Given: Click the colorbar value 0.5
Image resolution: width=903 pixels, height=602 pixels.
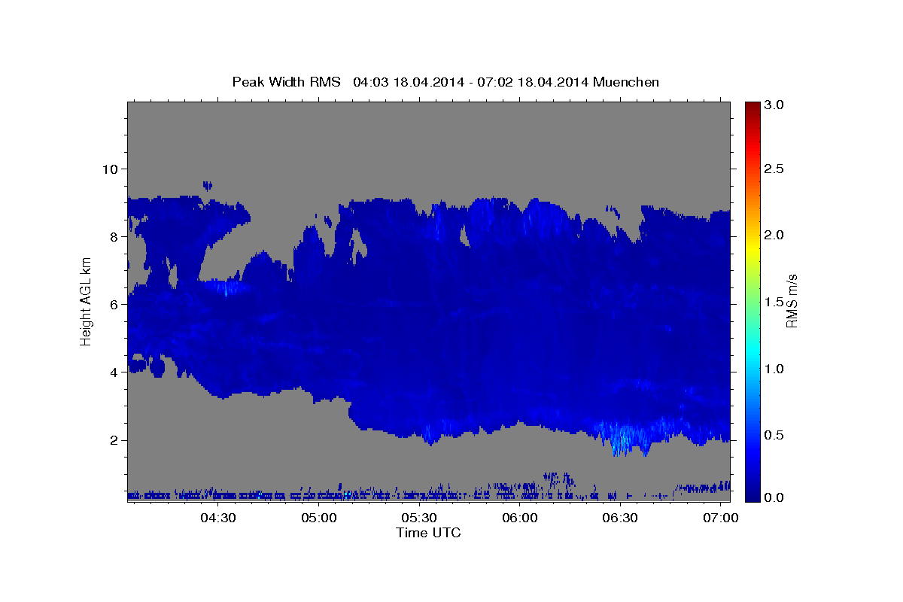Looking at the screenshot, I should pyautogui.click(x=774, y=435).
